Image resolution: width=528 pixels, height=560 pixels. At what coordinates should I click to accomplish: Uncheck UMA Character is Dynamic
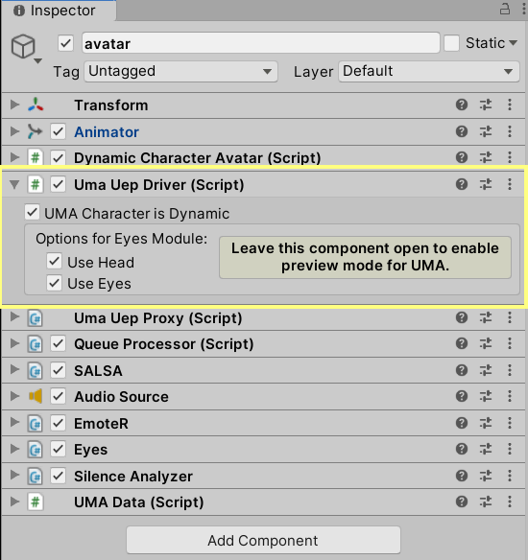[33, 213]
